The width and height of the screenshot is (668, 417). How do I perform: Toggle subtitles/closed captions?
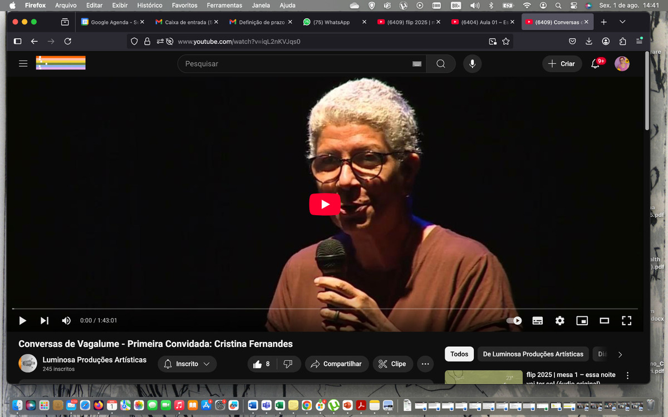[x=537, y=321]
